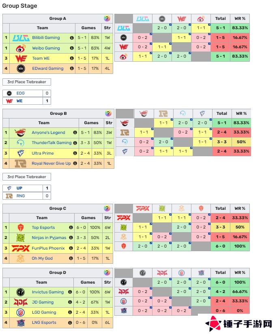Click the info icon beside Weibo Gaming
This screenshot has width=279, height=334.
(x=72, y=48)
